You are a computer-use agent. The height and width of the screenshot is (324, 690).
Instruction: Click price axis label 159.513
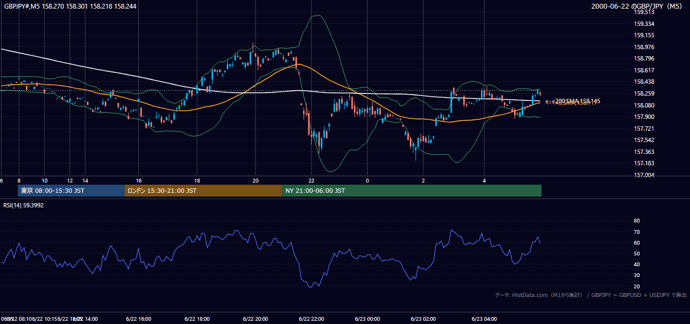[x=644, y=12]
